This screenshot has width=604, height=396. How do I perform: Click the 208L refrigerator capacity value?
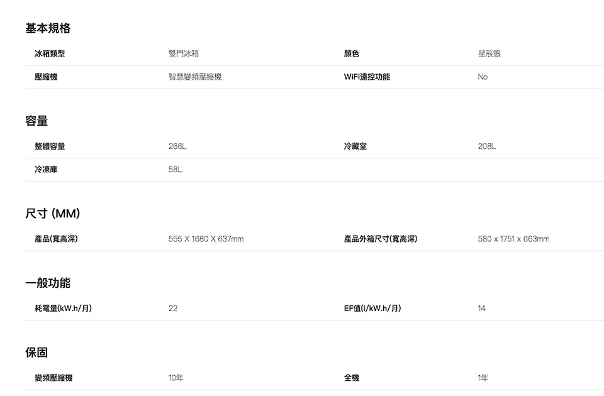[487, 146]
